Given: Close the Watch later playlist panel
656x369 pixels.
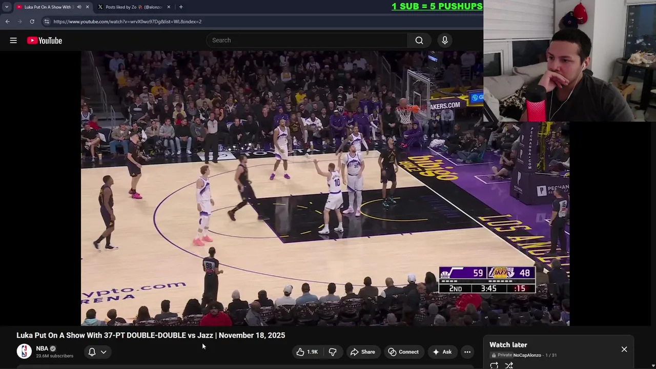Looking at the screenshot, I should click(x=624, y=350).
